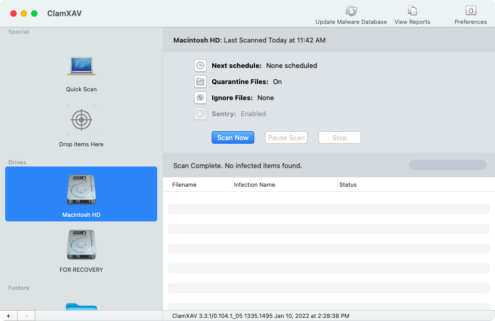Open Preferences from the toolbar
Image resolution: width=495 pixels, height=321 pixels.
[x=471, y=11]
